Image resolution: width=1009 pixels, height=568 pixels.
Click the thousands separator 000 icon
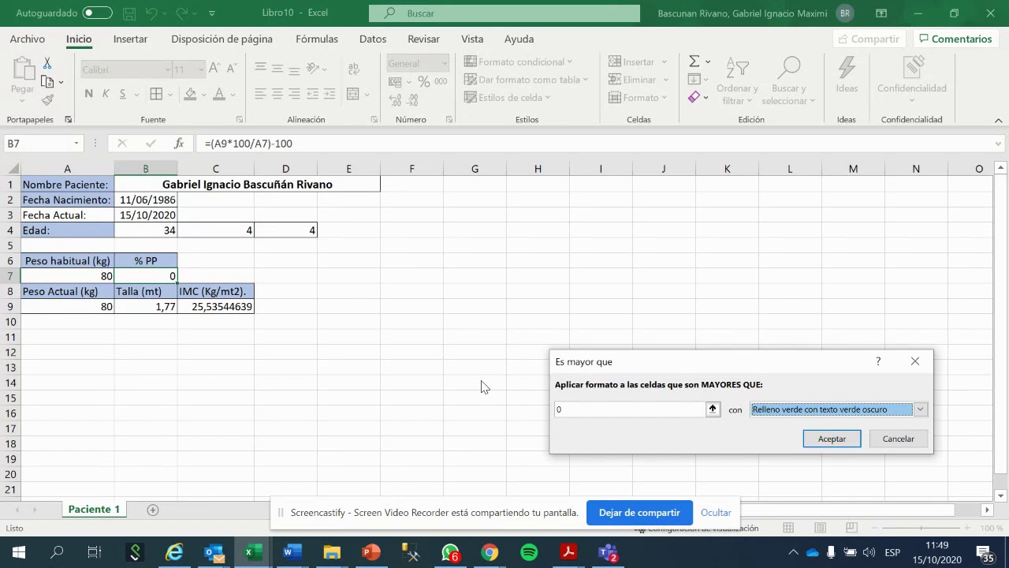(x=441, y=81)
